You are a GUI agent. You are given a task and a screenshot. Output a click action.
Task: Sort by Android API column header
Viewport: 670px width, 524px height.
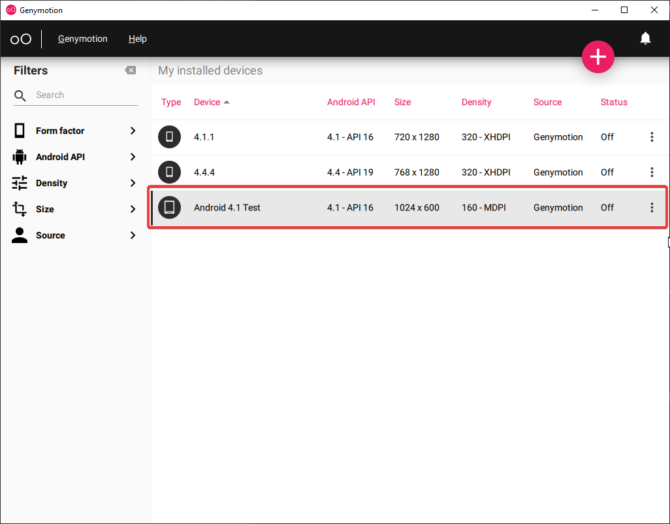(351, 102)
